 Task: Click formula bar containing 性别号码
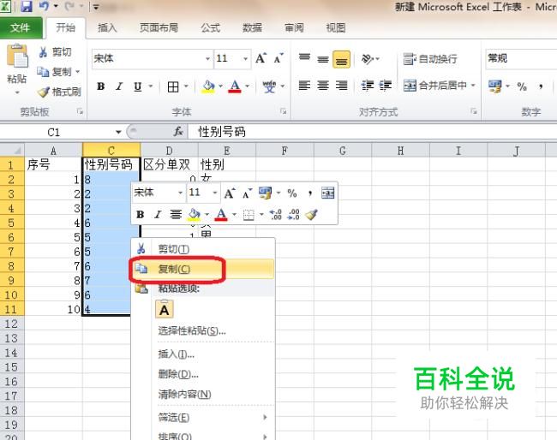(372, 132)
